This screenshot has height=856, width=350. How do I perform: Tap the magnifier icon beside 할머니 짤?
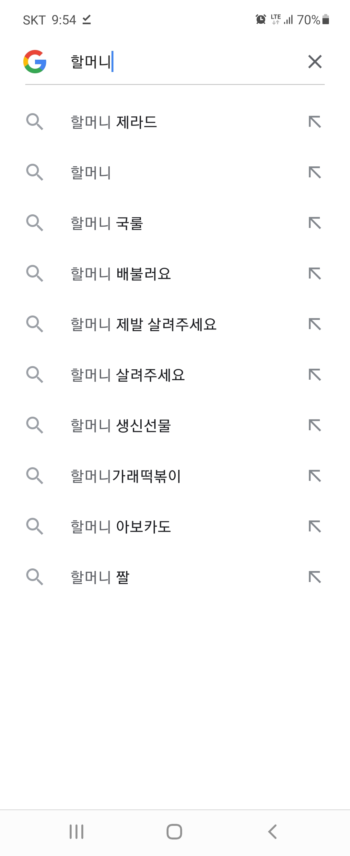click(35, 577)
